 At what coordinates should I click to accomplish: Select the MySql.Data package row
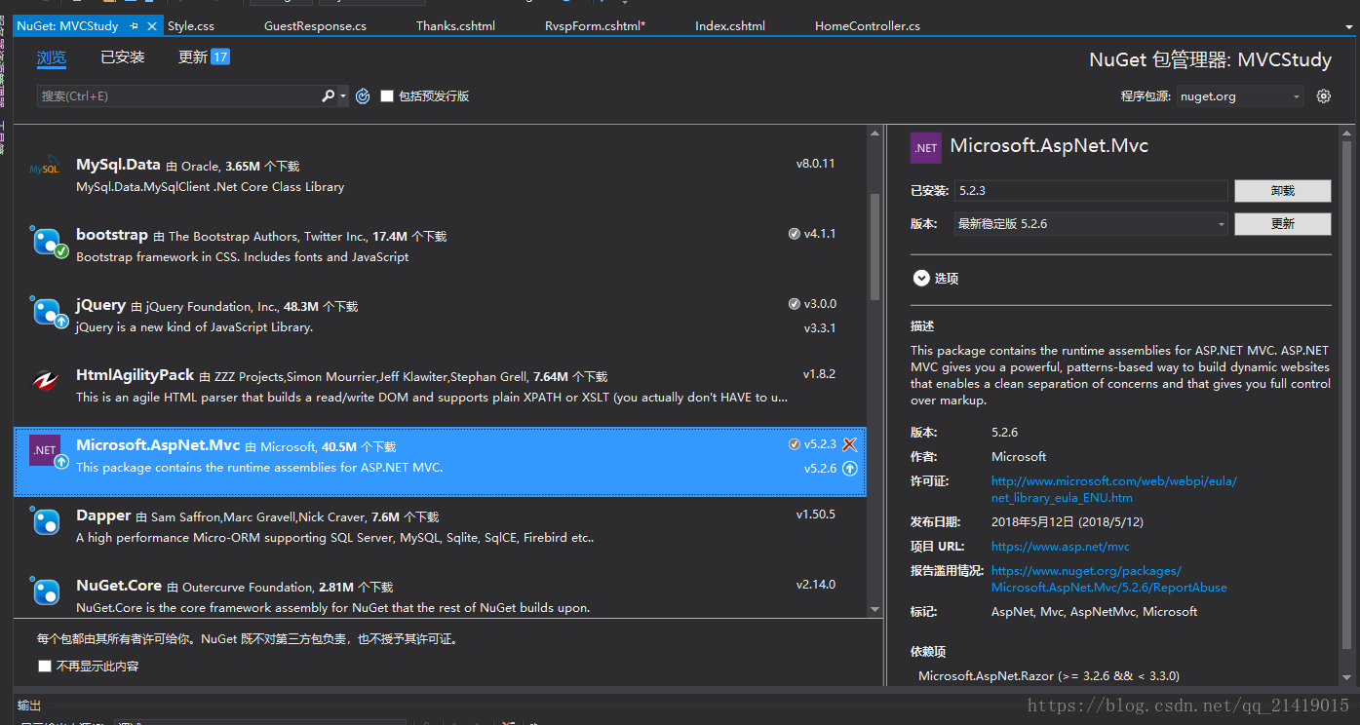(x=440, y=175)
